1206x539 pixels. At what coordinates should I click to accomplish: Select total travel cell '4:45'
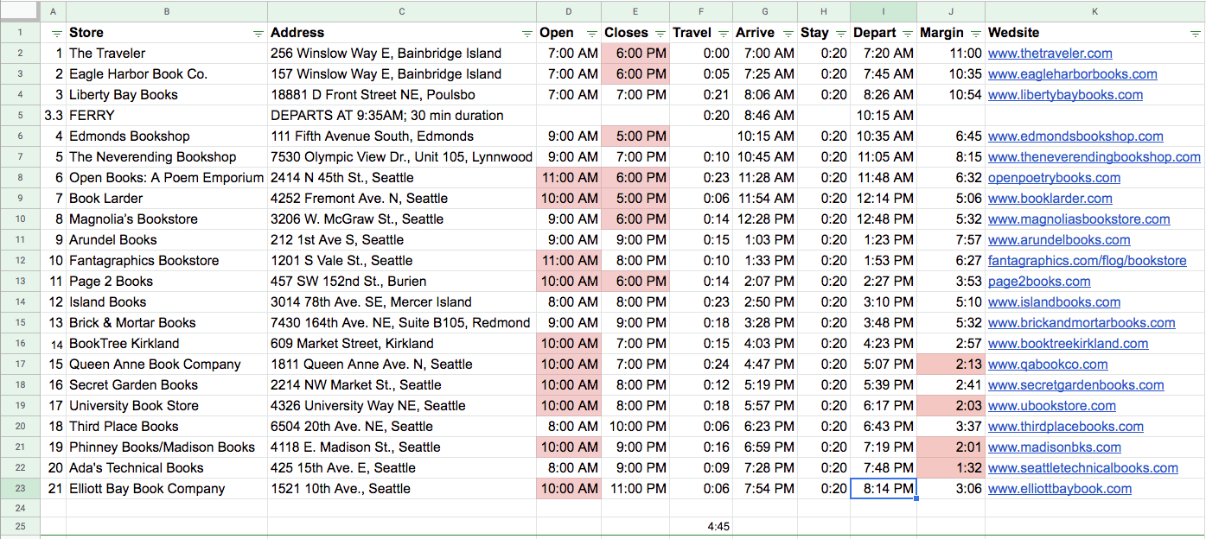[x=701, y=525]
